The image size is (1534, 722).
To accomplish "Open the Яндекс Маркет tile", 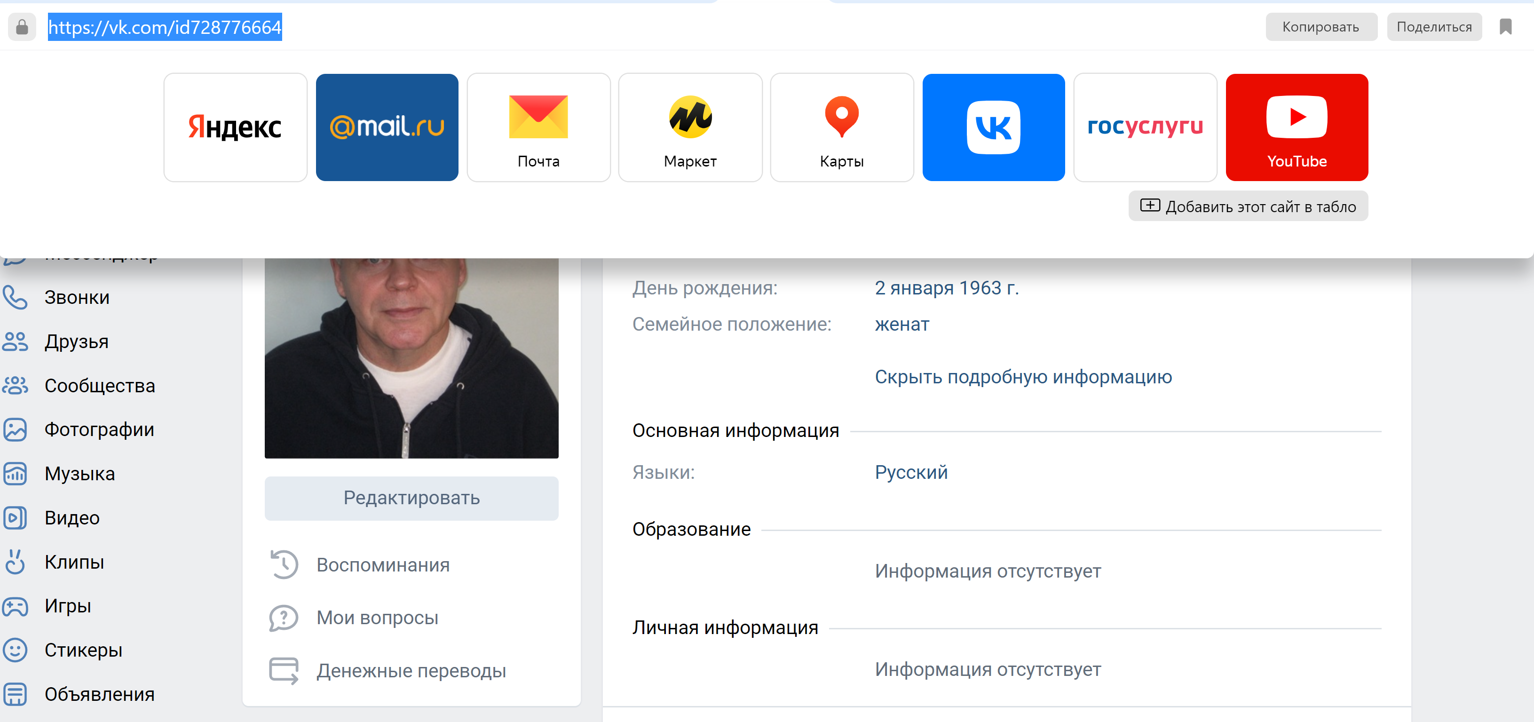I will pos(690,127).
